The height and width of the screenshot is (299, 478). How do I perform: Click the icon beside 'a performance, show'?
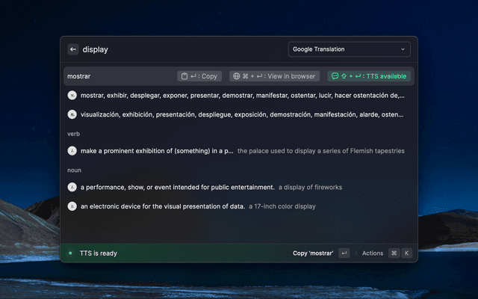pyautogui.click(x=72, y=187)
